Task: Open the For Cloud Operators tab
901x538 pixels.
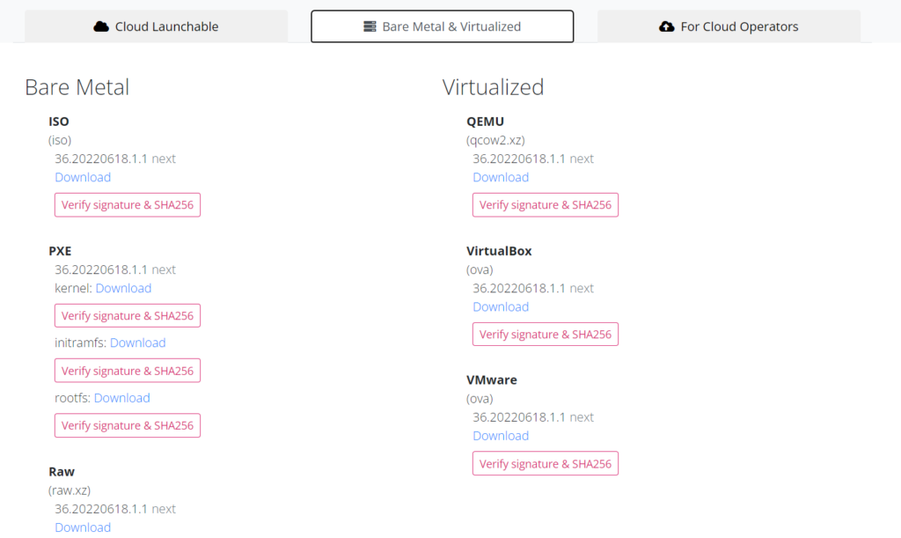Action: [729, 26]
